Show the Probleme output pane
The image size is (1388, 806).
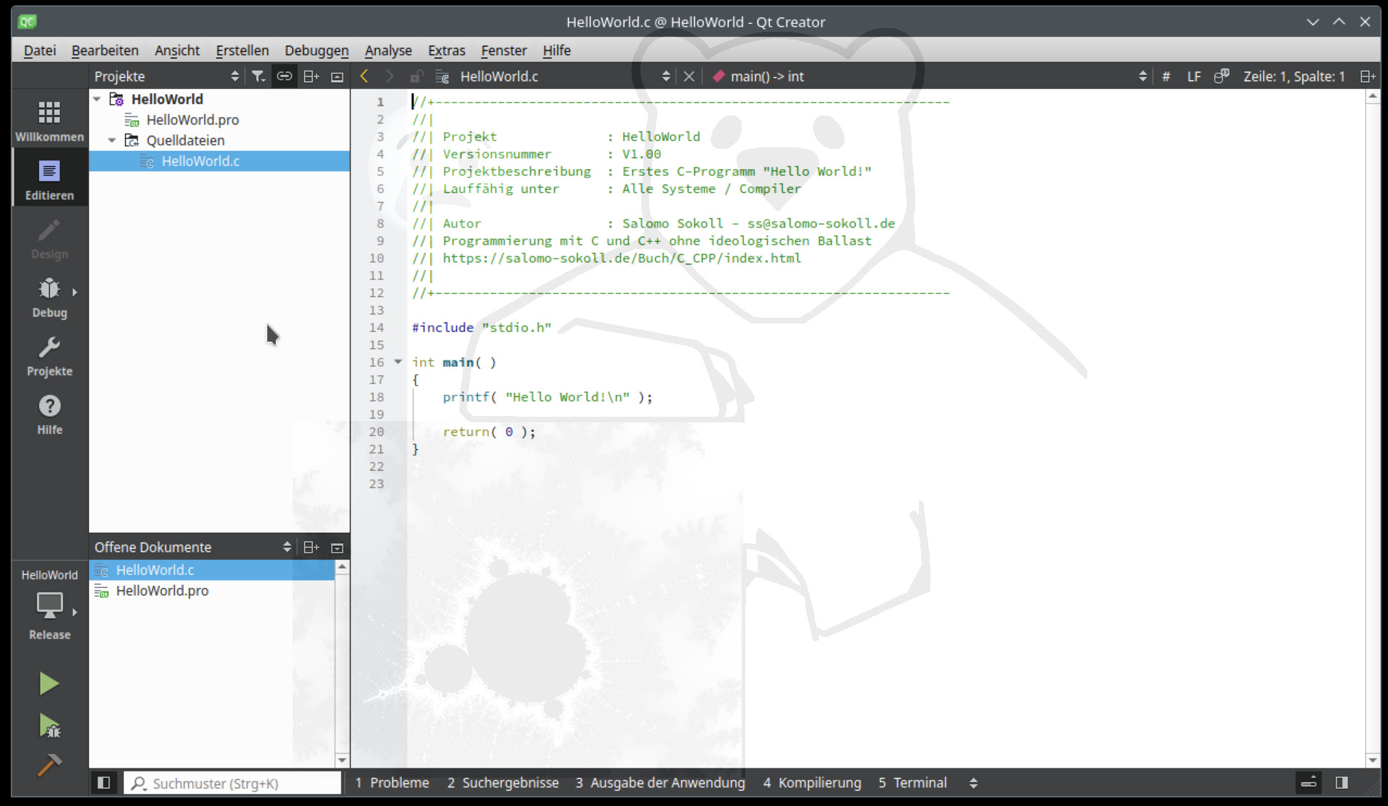coord(392,783)
